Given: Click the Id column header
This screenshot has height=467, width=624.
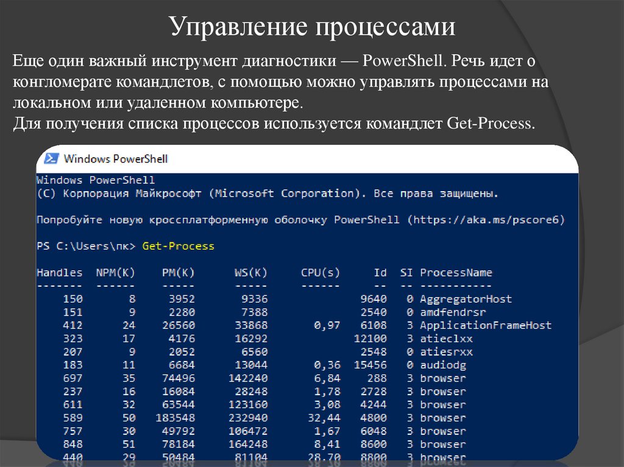Looking at the screenshot, I should [x=381, y=272].
